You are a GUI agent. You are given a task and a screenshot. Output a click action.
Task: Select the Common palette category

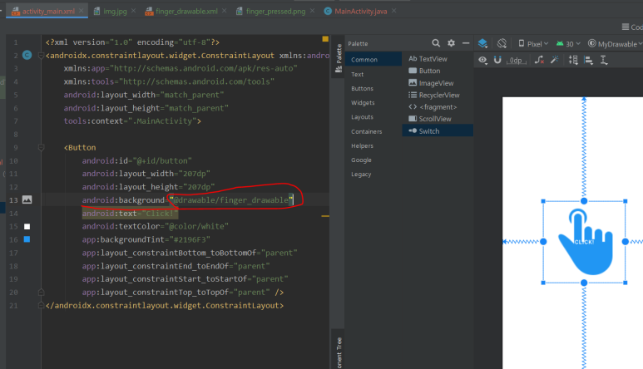(x=373, y=59)
